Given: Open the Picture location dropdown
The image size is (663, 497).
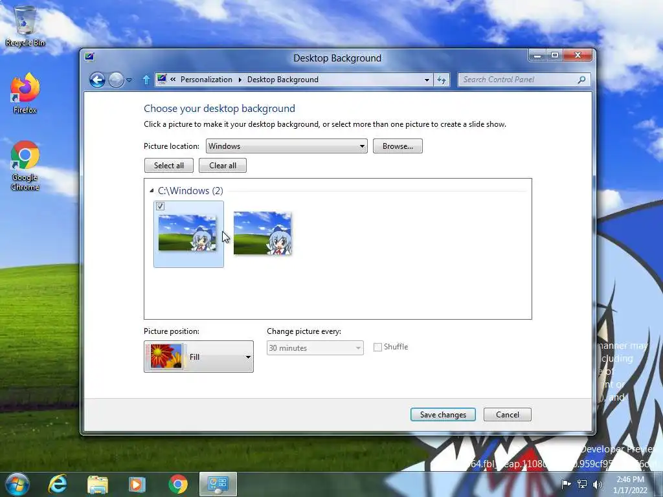Looking at the screenshot, I should 286,146.
